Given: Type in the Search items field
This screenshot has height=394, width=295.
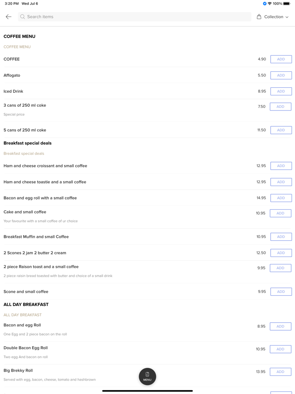Looking at the screenshot, I should (x=135, y=17).
